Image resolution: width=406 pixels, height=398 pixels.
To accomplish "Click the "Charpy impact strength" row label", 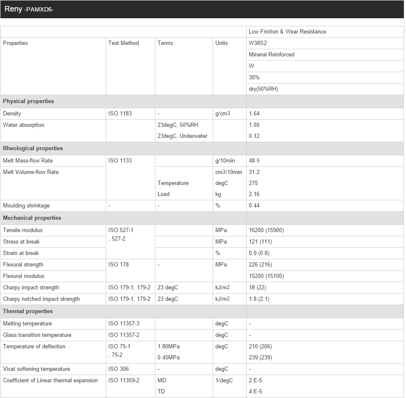I will click(31, 288).
